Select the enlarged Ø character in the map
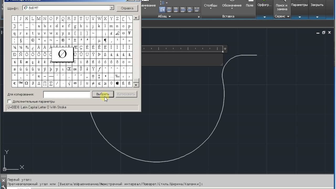Screen dimensions: 336x189 click(x=62, y=54)
